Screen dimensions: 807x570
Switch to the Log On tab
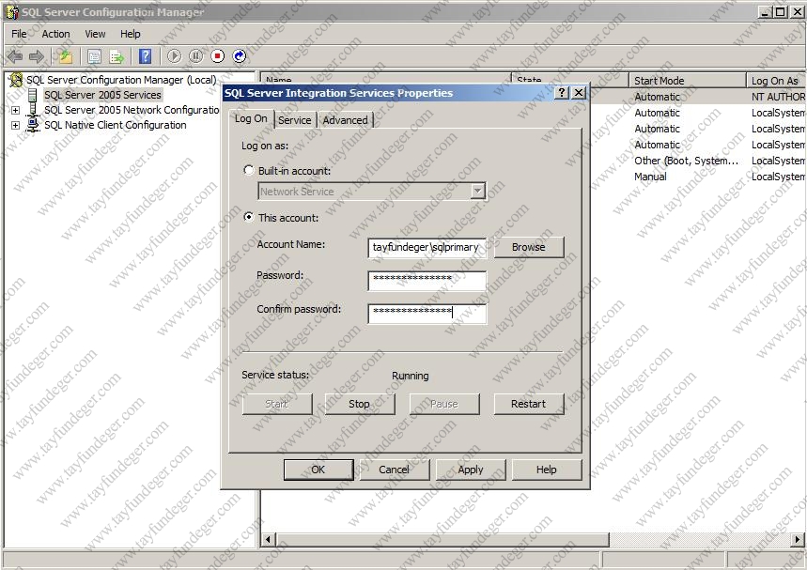click(x=251, y=119)
